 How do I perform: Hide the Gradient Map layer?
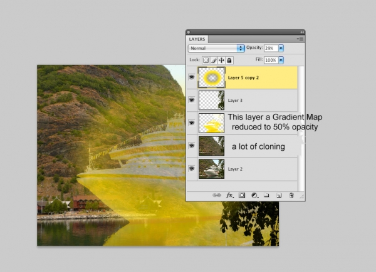[x=192, y=123]
